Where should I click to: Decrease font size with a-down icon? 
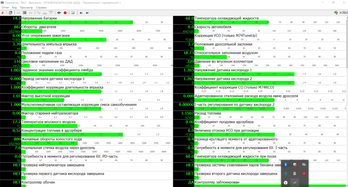(81, 13)
